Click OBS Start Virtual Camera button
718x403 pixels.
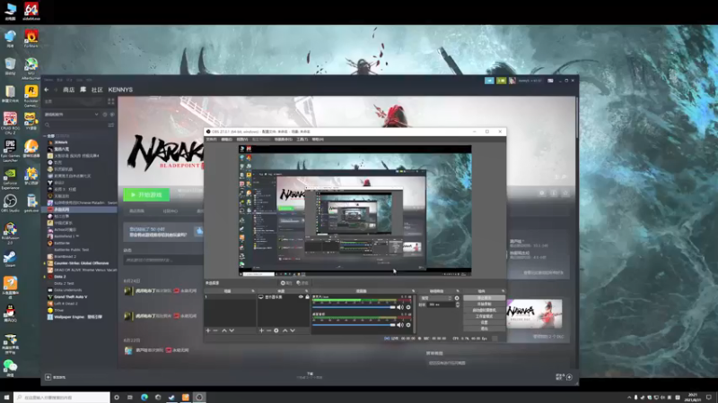point(484,310)
